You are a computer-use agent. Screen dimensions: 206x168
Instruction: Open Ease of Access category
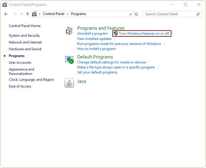point(20,86)
